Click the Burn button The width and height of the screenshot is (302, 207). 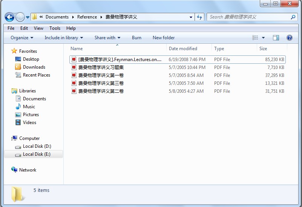(x=136, y=38)
